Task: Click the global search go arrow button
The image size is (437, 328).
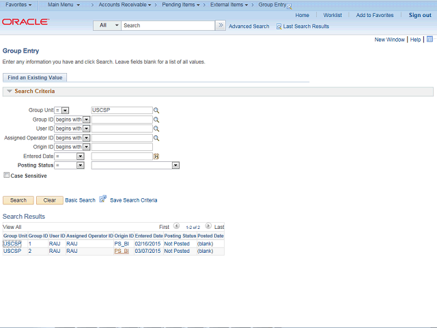Action: [221, 25]
